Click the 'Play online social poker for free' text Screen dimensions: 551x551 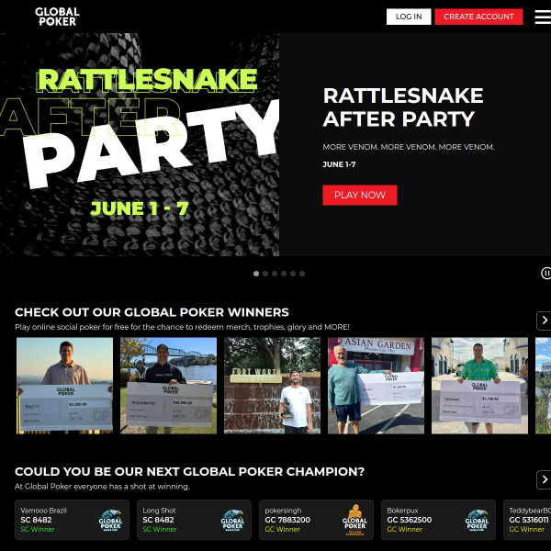coord(182,327)
